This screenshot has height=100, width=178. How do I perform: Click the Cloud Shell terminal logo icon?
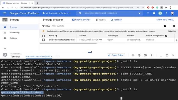pyautogui.click(x=5, y=55)
